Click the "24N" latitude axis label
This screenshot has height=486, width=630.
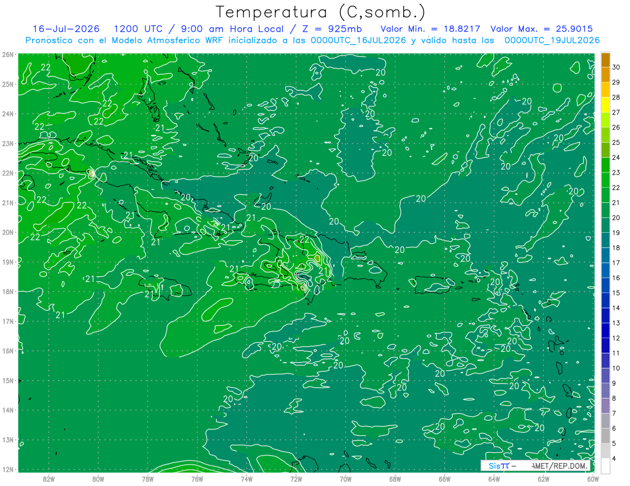[8, 114]
